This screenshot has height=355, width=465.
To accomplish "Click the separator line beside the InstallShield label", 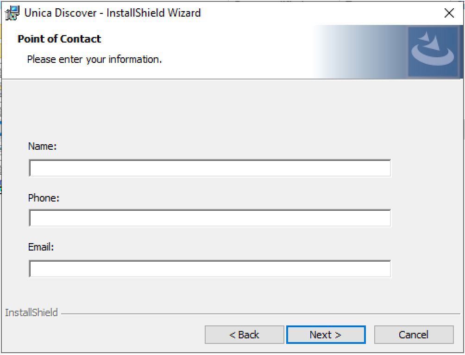I will pos(259,314).
